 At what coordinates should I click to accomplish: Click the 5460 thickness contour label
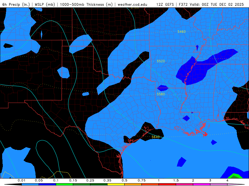click(181, 32)
